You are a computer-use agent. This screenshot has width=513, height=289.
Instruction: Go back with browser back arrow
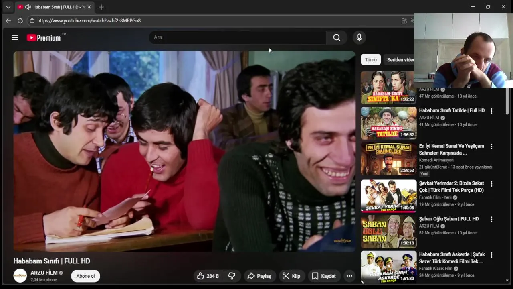point(8,20)
